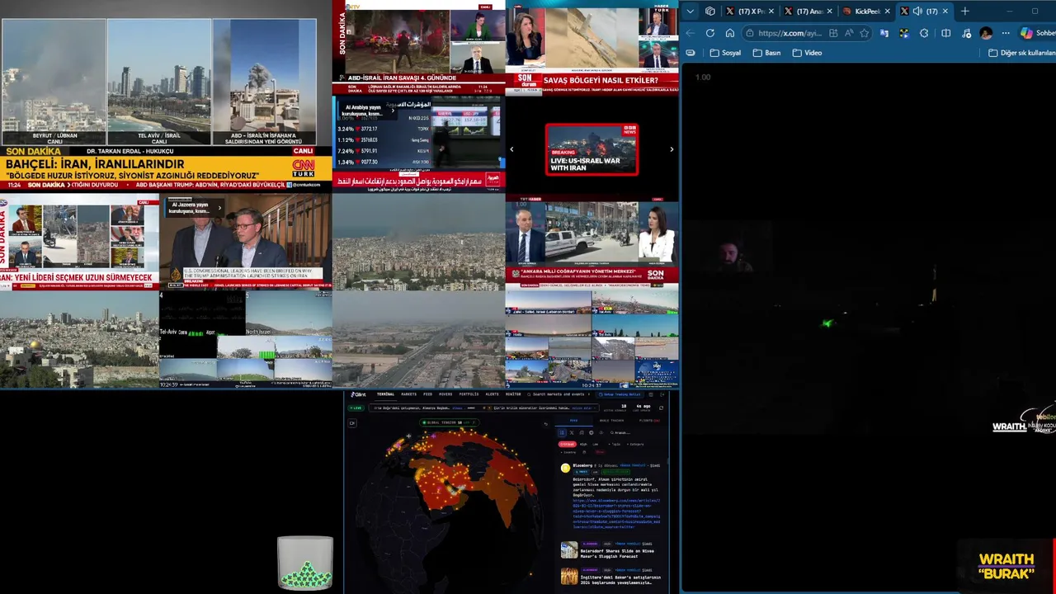The width and height of the screenshot is (1056, 594).
Task: Select the PORTFOLIO tab in Glint
Action: click(469, 394)
